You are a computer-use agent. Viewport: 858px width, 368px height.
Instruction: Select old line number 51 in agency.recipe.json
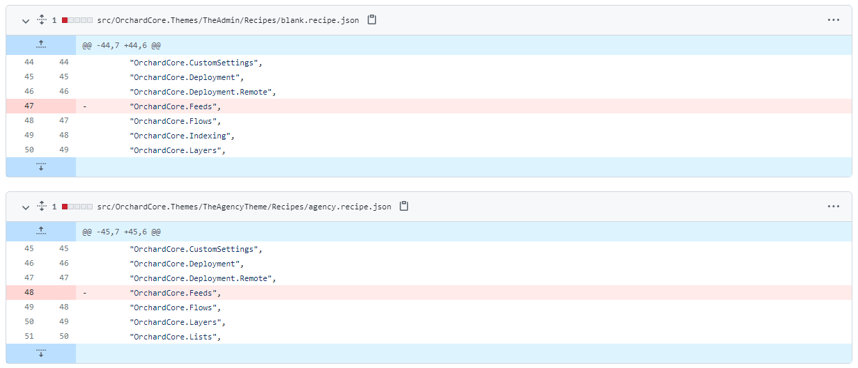pos(29,337)
